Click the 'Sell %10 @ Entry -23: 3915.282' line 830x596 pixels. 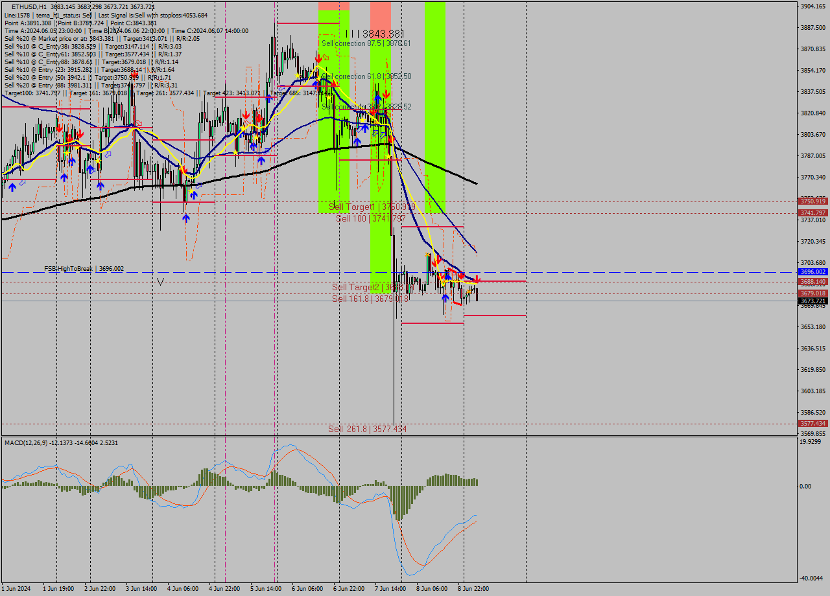tap(89, 69)
